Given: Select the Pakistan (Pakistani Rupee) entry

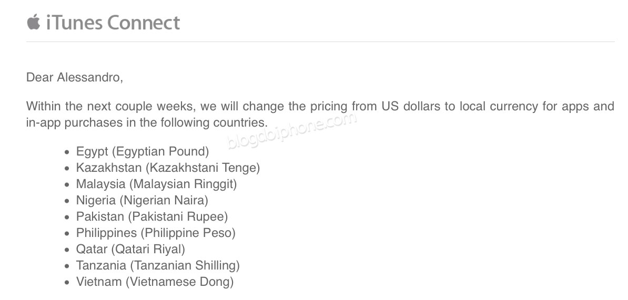Looking at the screenshot, I should point(152,217).
